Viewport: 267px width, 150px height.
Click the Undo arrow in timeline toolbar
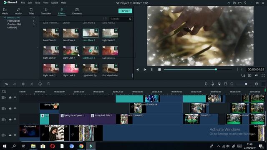tap(7, 84)
